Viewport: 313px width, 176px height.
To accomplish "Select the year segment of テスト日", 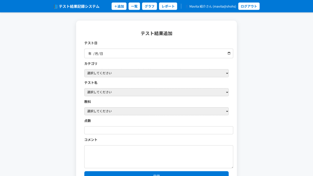I will 90,54.
